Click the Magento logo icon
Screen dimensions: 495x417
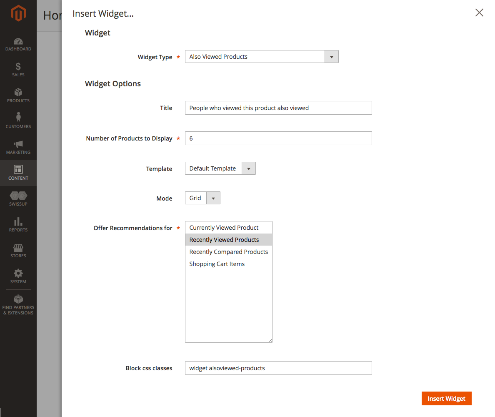[18, 13]
